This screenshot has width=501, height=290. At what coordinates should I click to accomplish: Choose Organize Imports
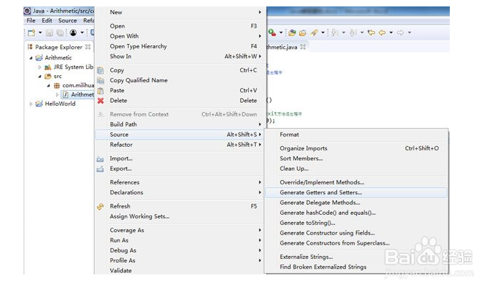pyautogui.click(x=356, y=148)
